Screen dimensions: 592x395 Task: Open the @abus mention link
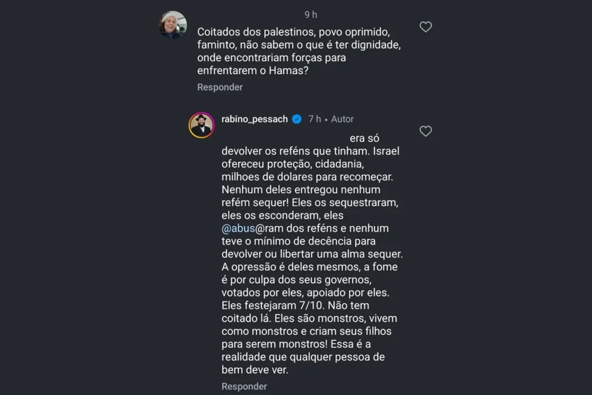(239, 228)
